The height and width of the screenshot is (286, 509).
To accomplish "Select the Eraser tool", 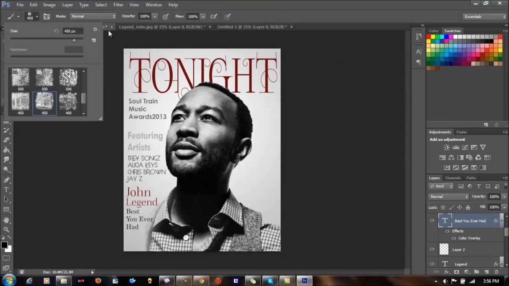I will pyautogui.click(x=6, y=140).
